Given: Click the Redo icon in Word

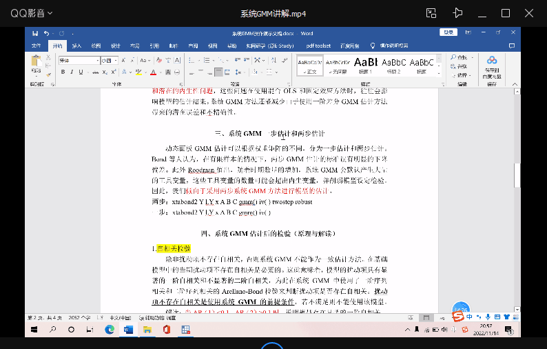Looking at the screenshot, I should click(62, 34).
